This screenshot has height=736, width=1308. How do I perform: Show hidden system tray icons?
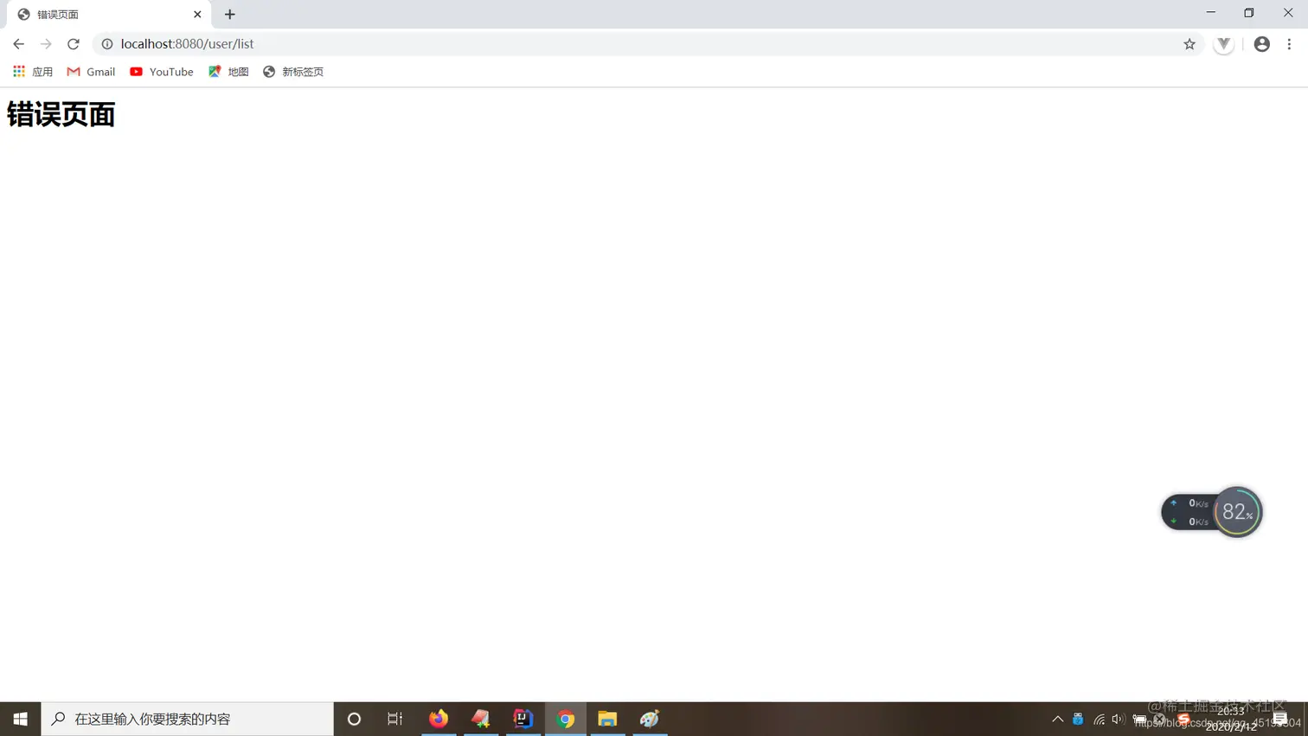1057,719
